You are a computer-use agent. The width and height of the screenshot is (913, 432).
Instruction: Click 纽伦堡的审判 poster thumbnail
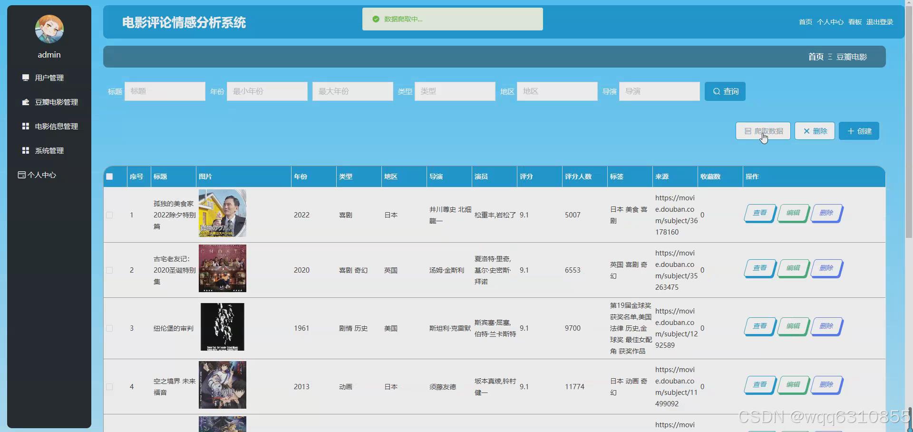click(x=223, y=327)
